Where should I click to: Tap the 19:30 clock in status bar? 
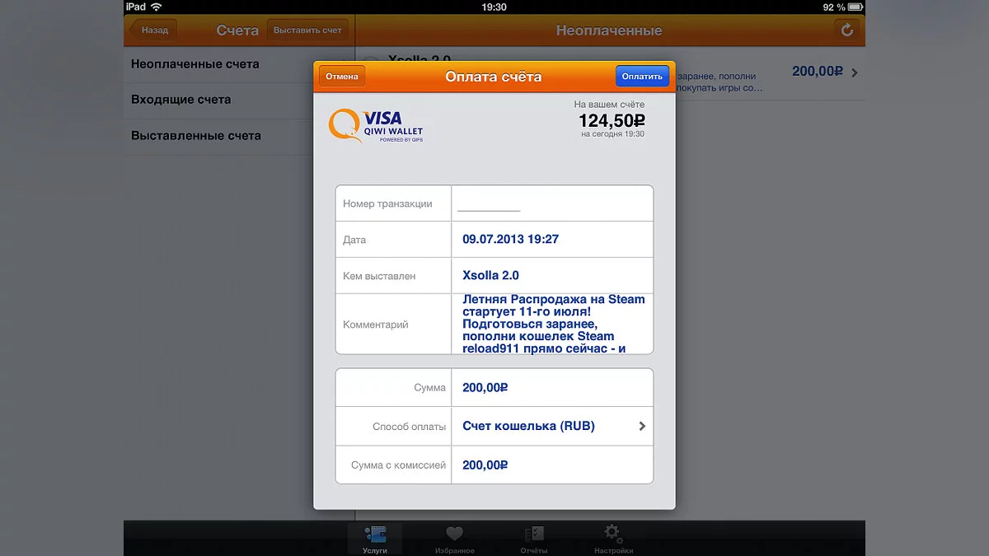494,7
